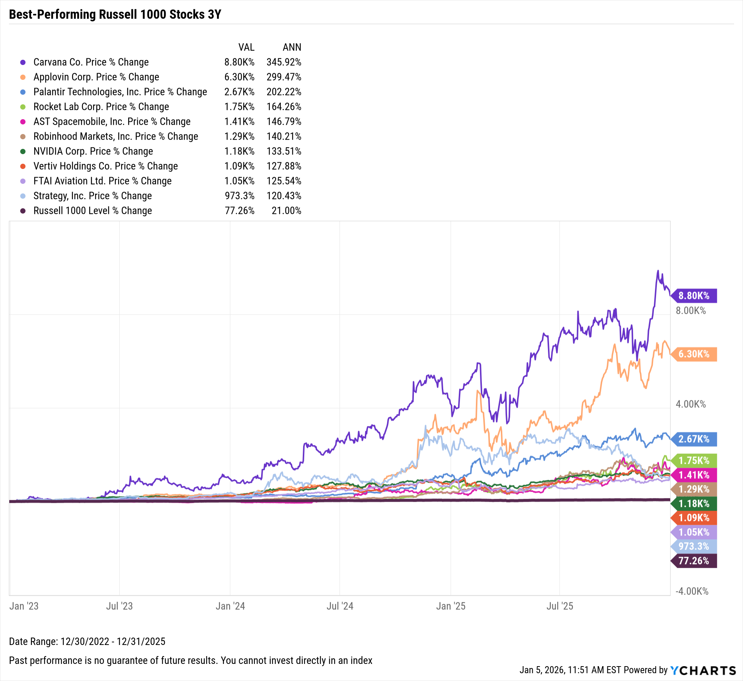The height and width of the screenshot is (681, 743).
Task: Click the dark green NVIDIA legend dot
Action: (23, 151)
